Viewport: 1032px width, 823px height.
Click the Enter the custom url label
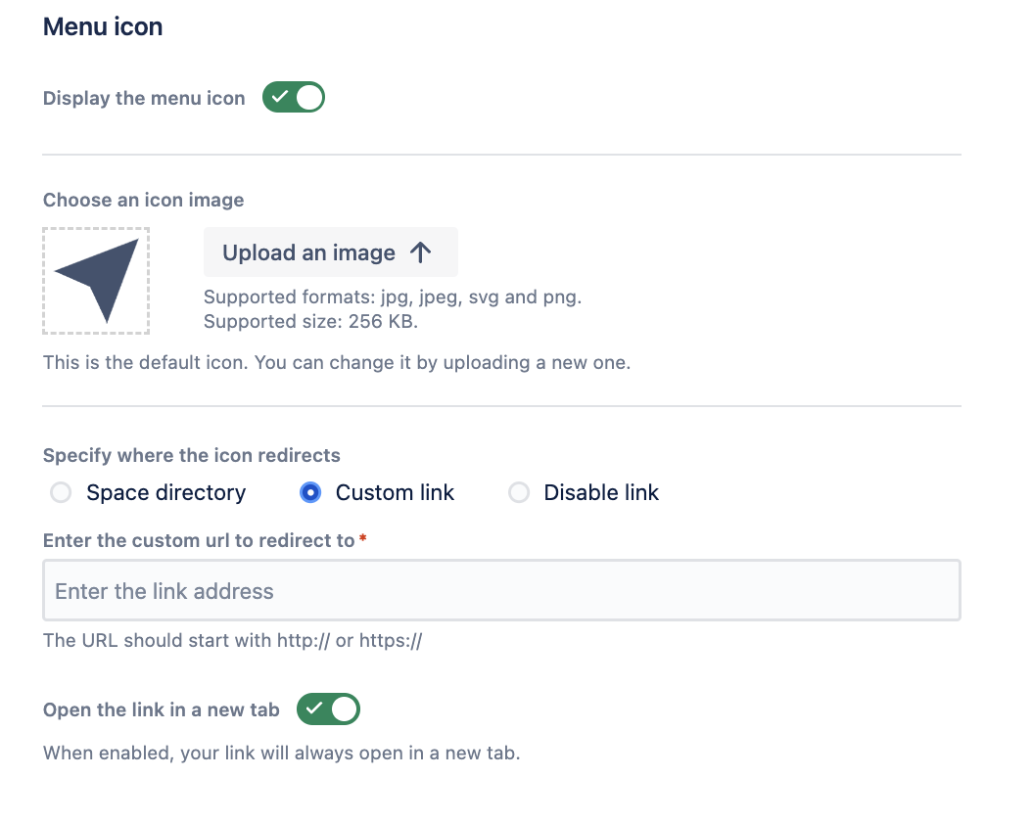click(x=199, y=540)
